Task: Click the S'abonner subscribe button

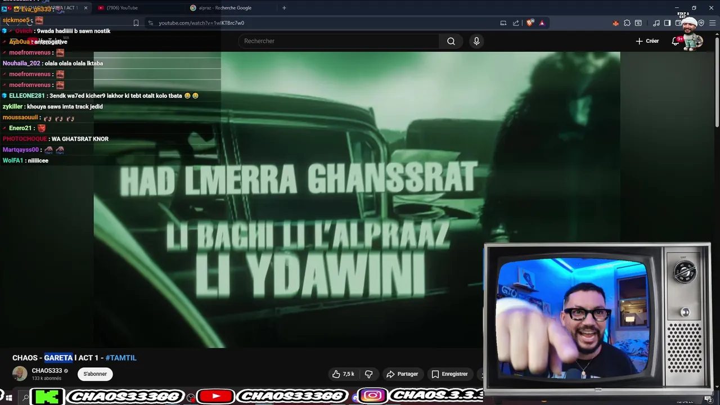Action: [x=95, y=374]
